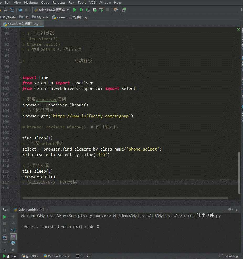The image size is (243, 259).
Task: Run the script with the green play icon
Action: (75, 10)
